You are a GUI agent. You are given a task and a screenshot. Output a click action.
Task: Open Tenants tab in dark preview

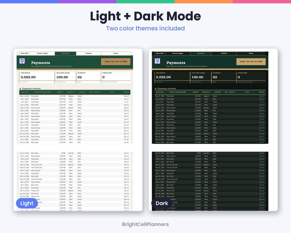[224, 53]
